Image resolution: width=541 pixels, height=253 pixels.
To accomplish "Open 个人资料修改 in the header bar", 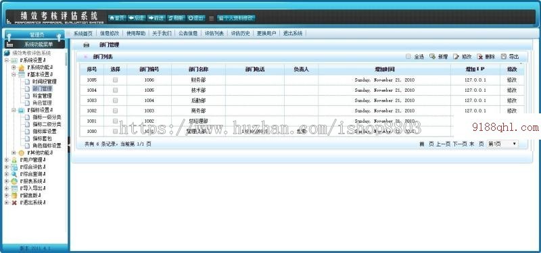I will click(x=236, y=18).
